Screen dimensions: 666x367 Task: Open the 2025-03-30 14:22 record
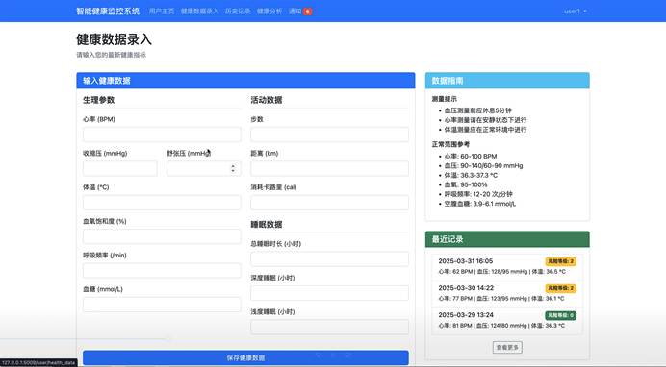[x=507, y=293]
